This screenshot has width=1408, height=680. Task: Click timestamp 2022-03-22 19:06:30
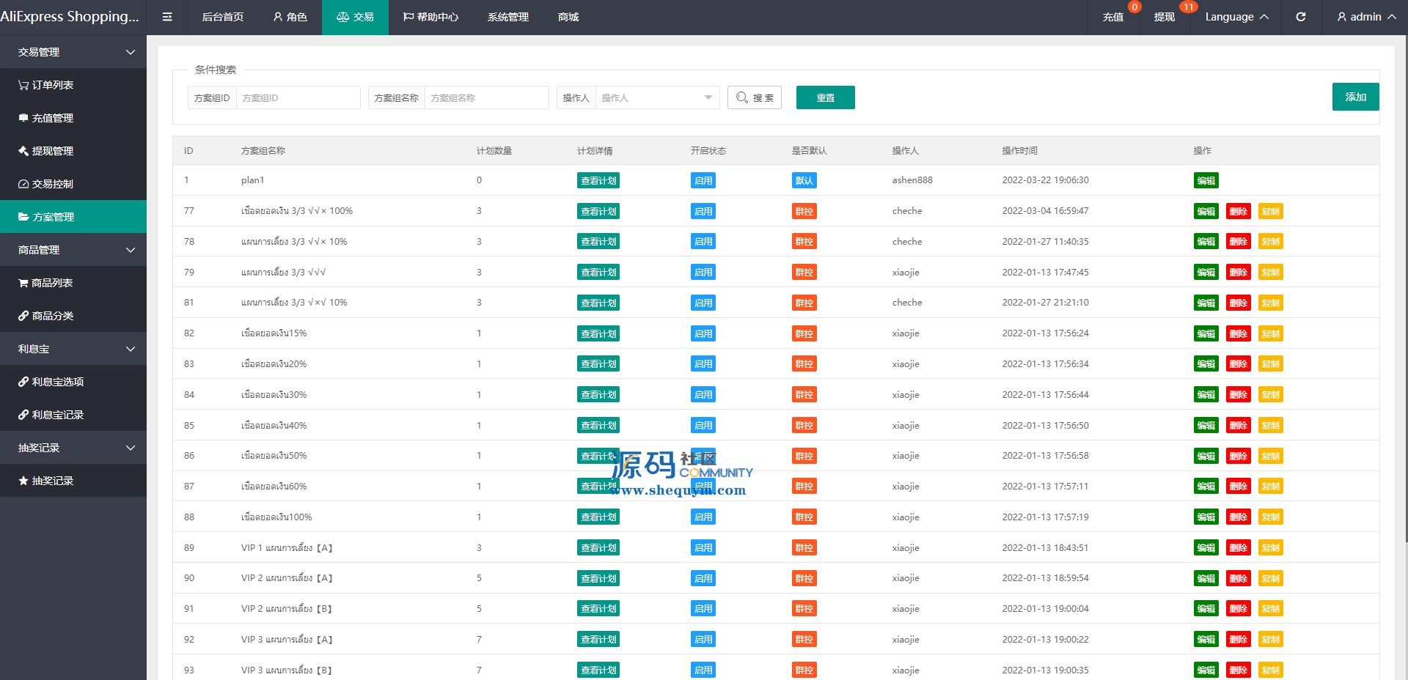tap(1045, 180)
